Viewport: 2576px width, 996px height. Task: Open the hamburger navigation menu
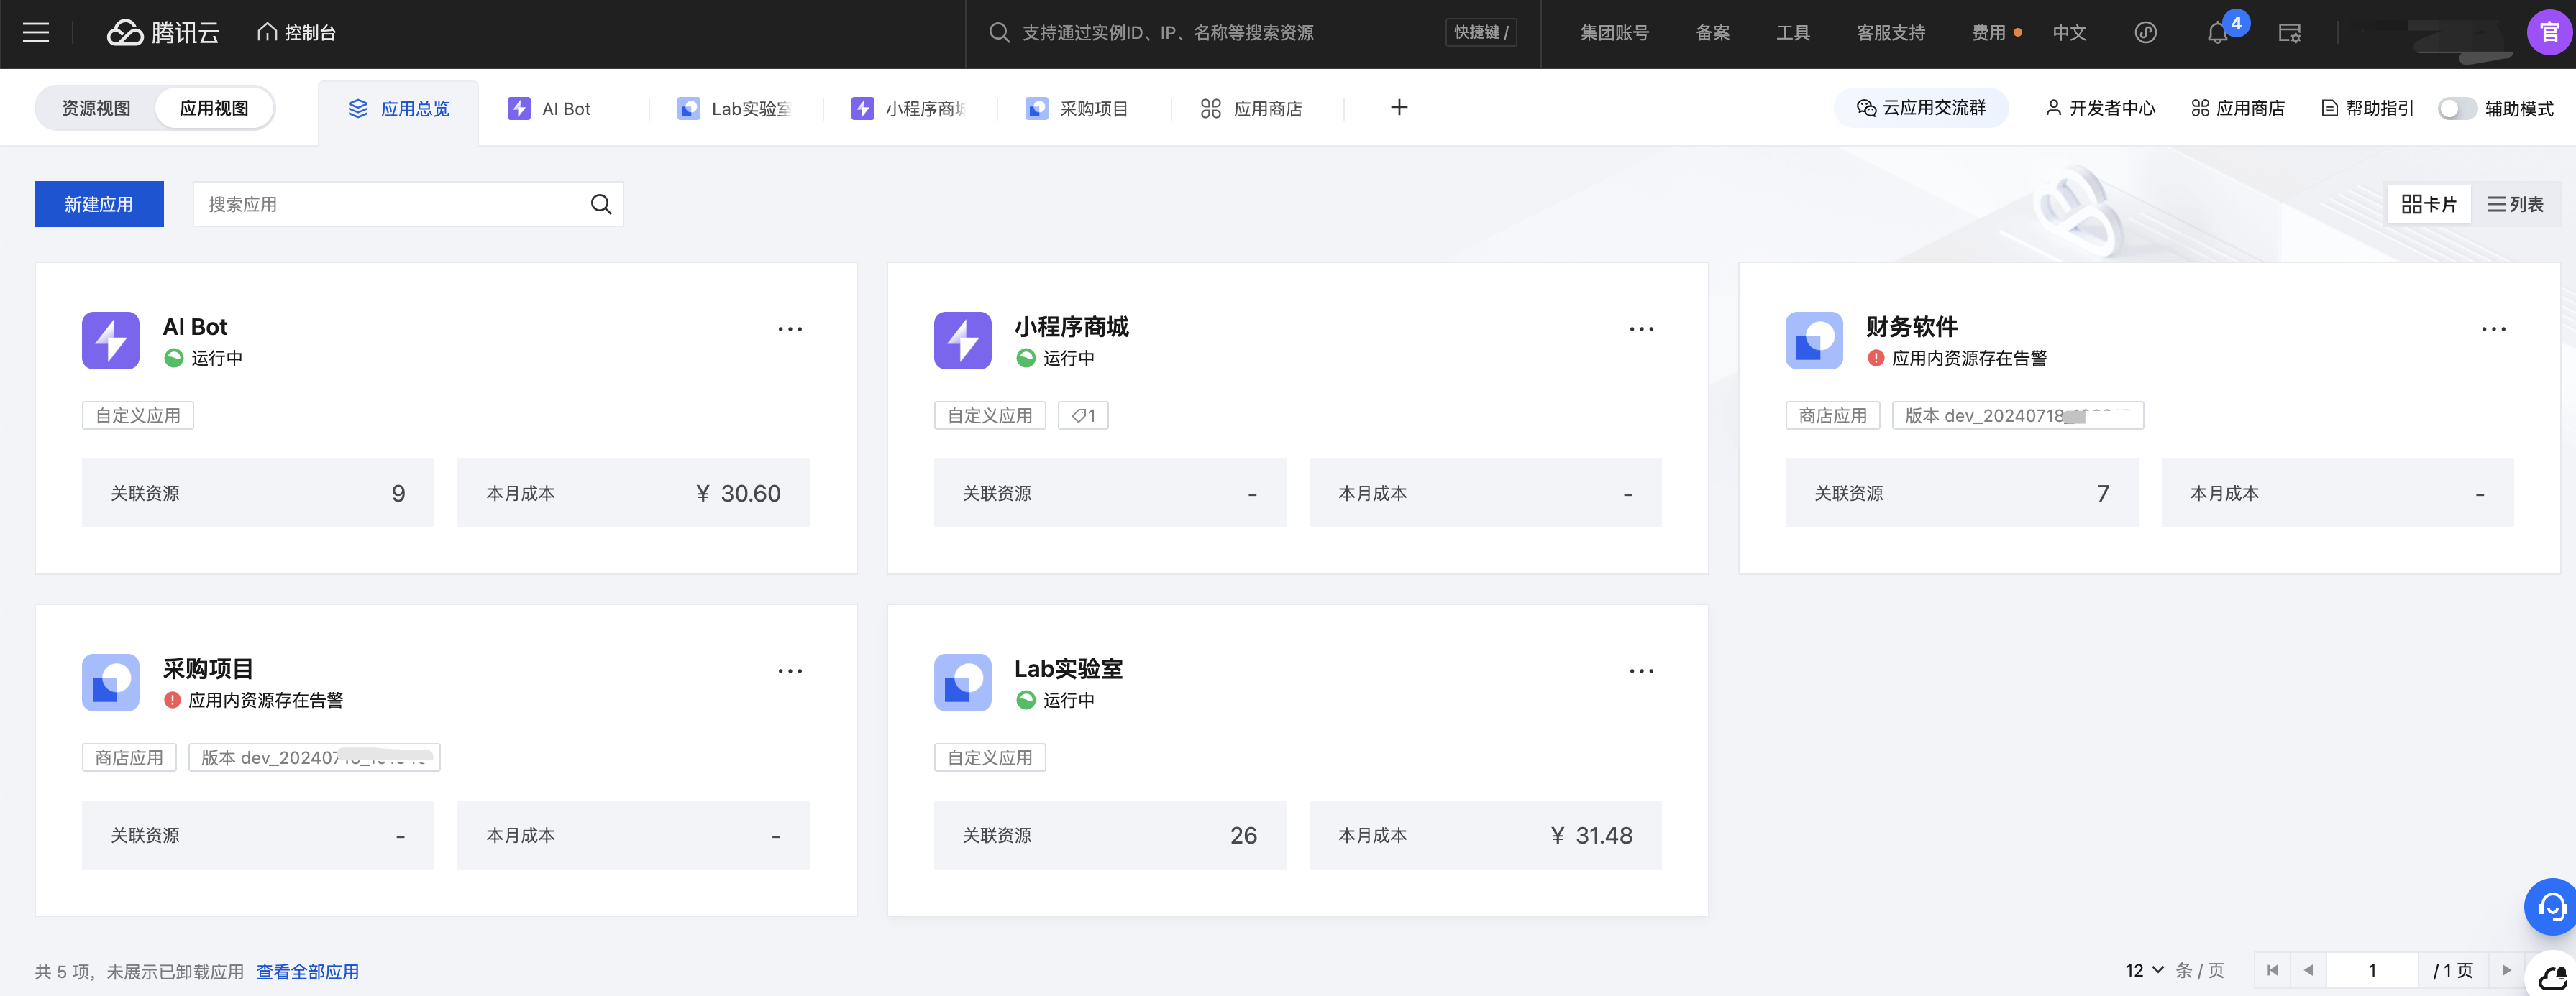click(x=36, y=33)
